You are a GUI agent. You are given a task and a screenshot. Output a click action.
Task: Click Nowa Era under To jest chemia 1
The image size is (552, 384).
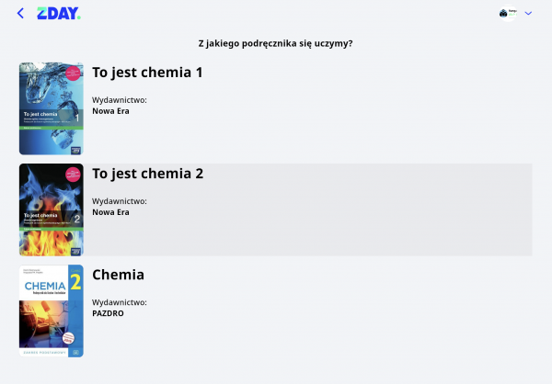coord(110,111)
